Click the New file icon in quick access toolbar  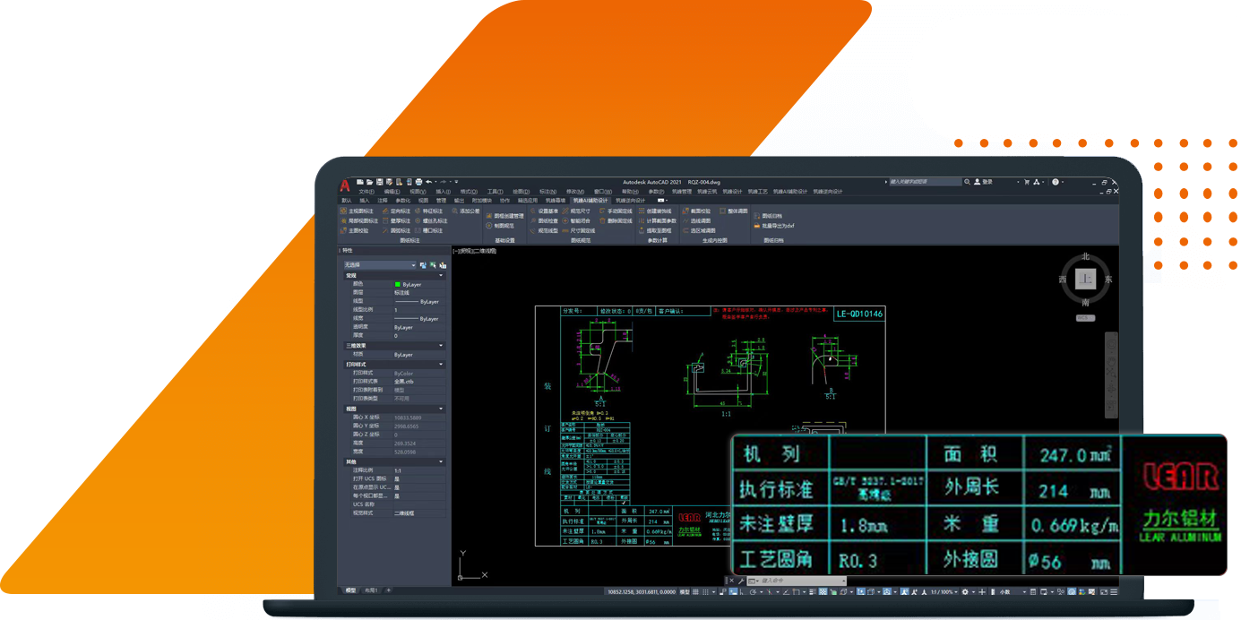click(x=360, y=182)
